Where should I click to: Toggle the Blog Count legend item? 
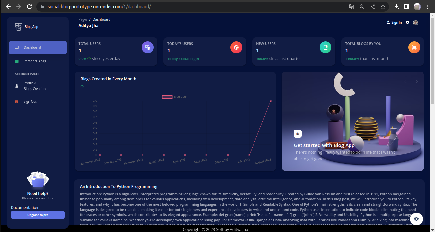175,97
